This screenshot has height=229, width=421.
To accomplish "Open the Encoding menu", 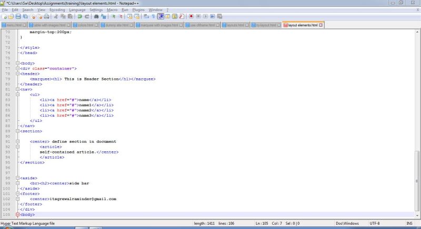I will tap(57, 10).
